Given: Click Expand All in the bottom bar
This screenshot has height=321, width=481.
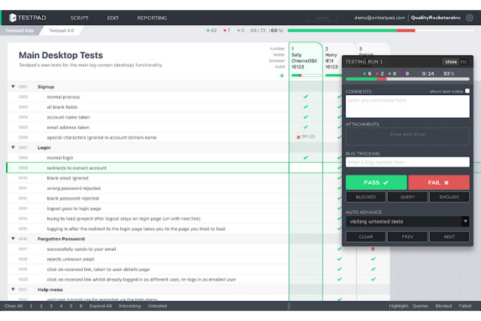Looking at the screenshot, I should tap(101, 306).
